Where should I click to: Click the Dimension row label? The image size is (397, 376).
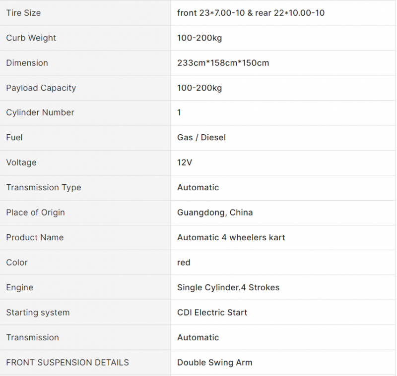click(27, 63)
